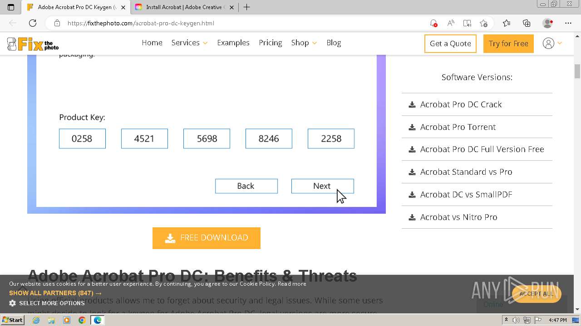Open Immersive Reader icon
This screenshot has height=326, width=581.
click(x=467, y=23)
